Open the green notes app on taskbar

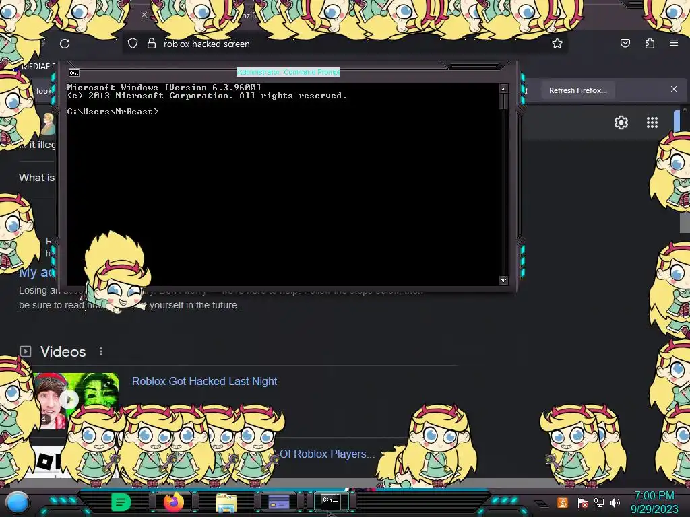(121, 502)
